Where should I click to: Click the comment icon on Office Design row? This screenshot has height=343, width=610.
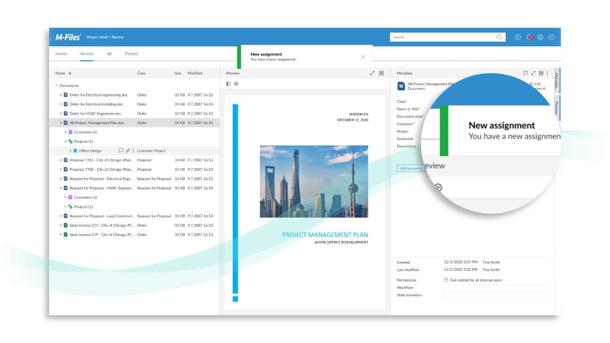coord(121,151)
